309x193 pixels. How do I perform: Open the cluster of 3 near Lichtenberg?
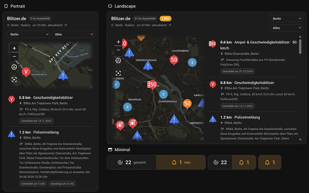coord(192,63)
